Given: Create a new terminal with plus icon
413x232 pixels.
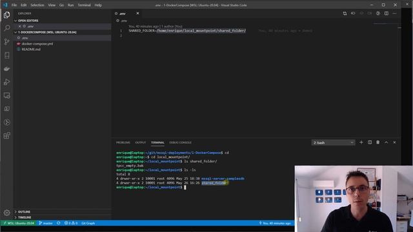Looking at the screenshot, I should [361, 142].
